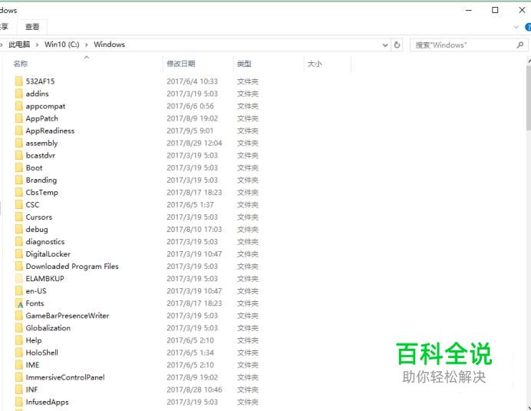Click date 2017/8/28 10:46 of INF
The image size is (531, 411).
click(x=194, y=389)
